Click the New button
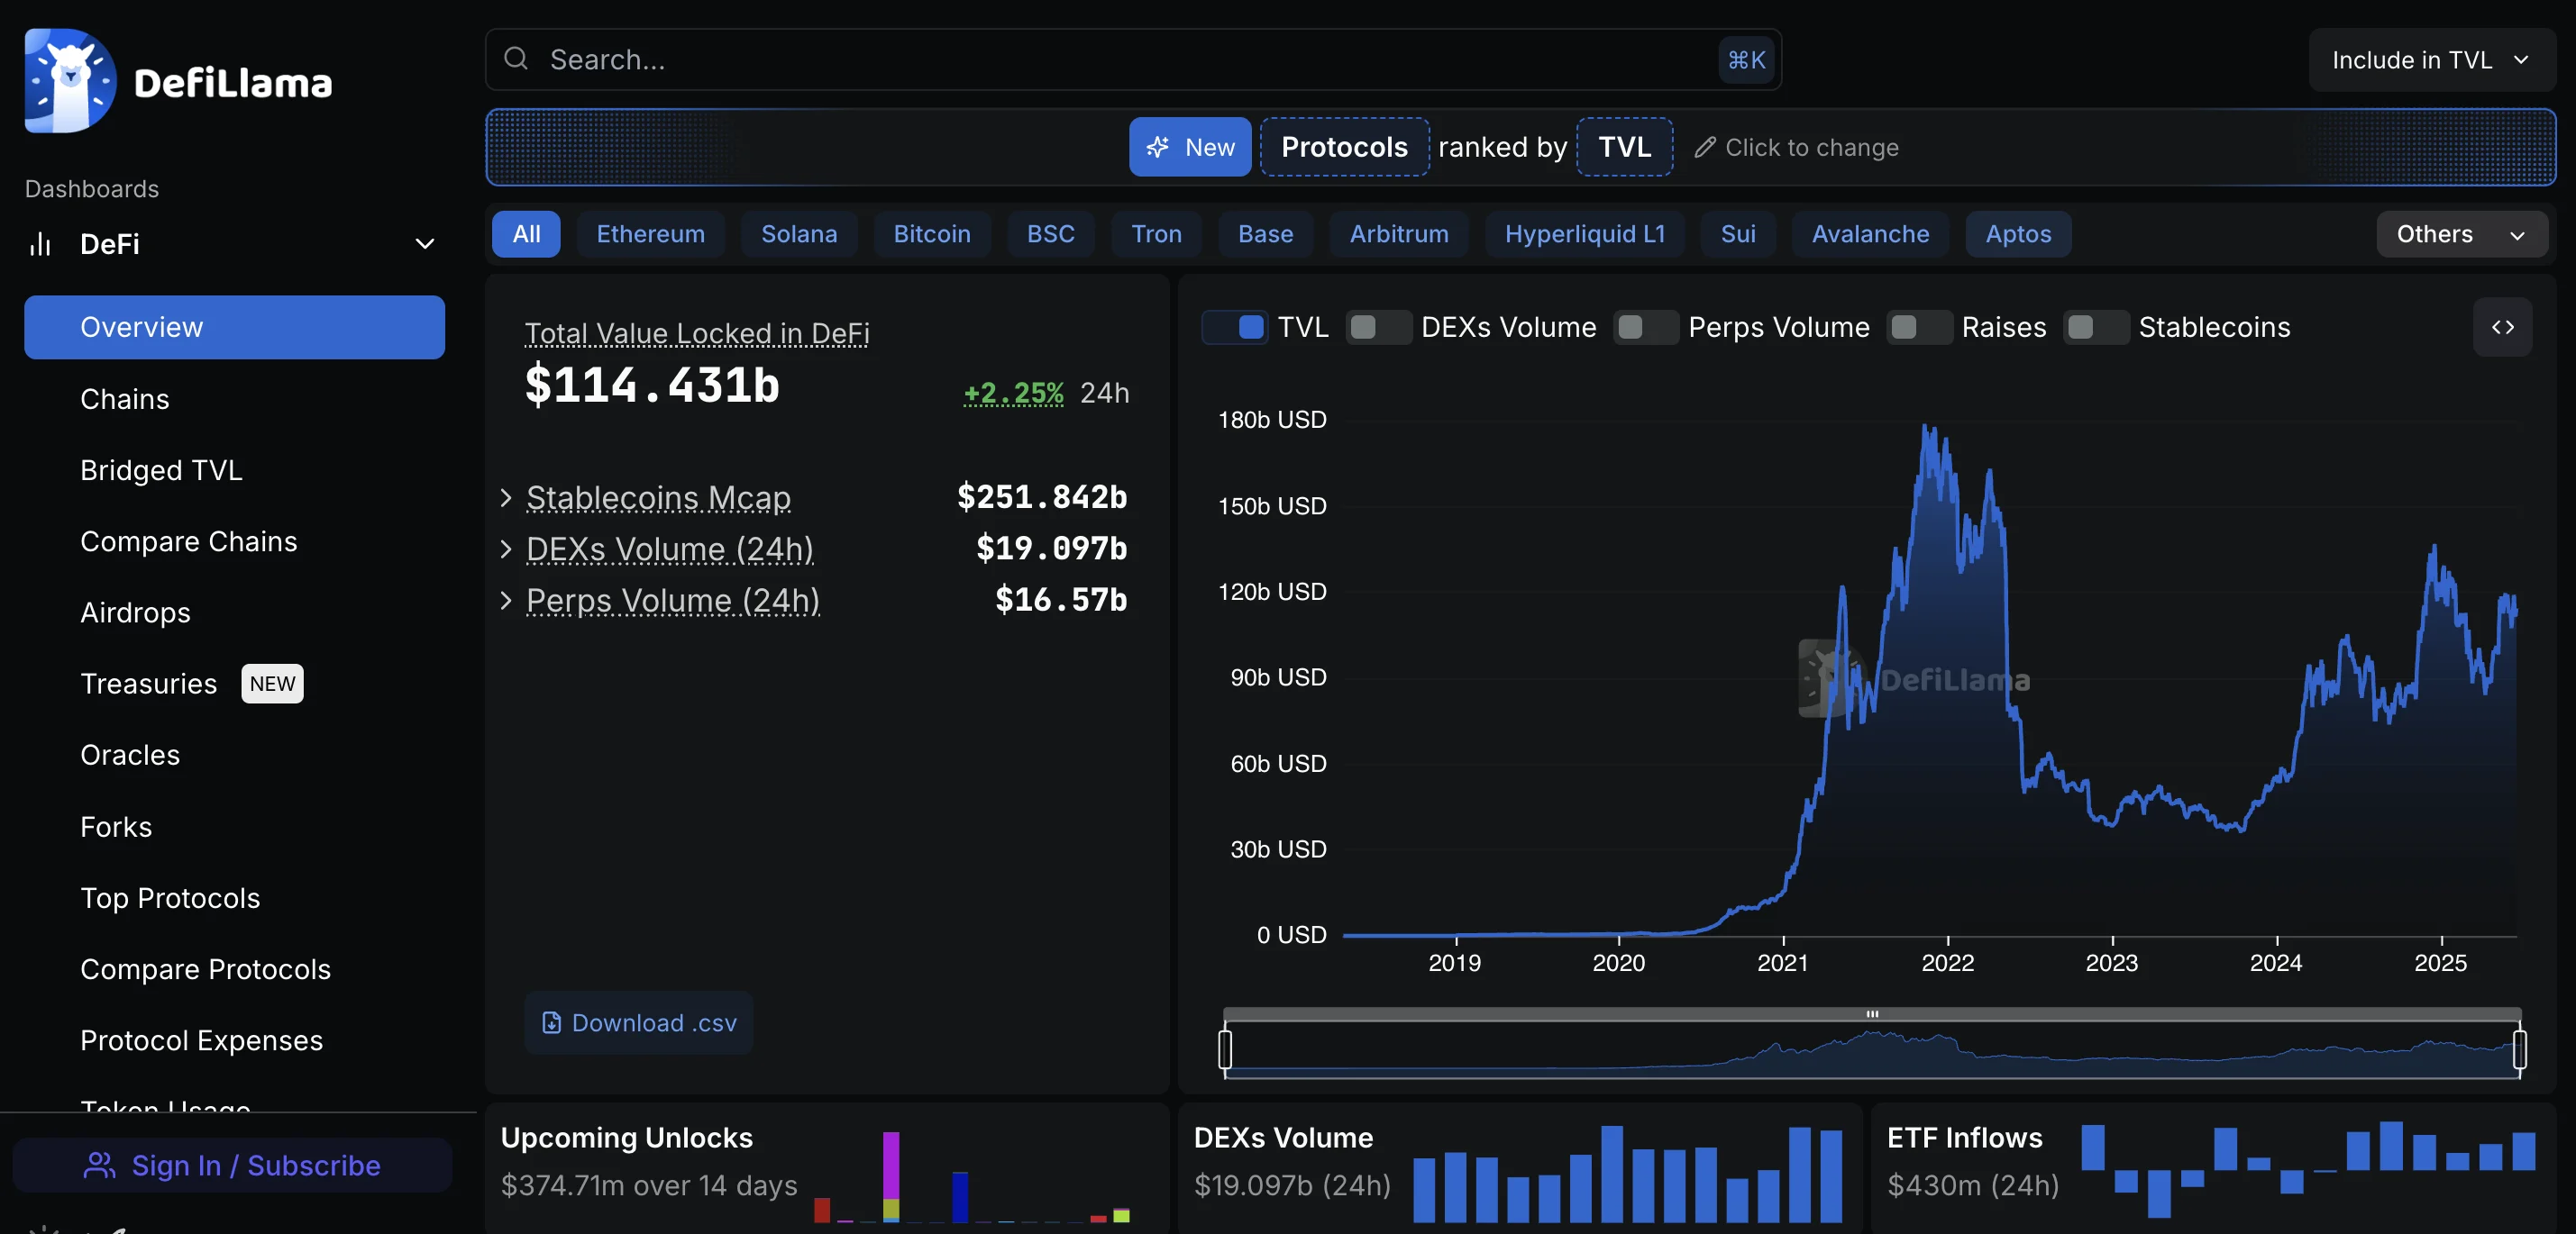Viewport: 2576px width, 1234px height. tap(1190, 147)
